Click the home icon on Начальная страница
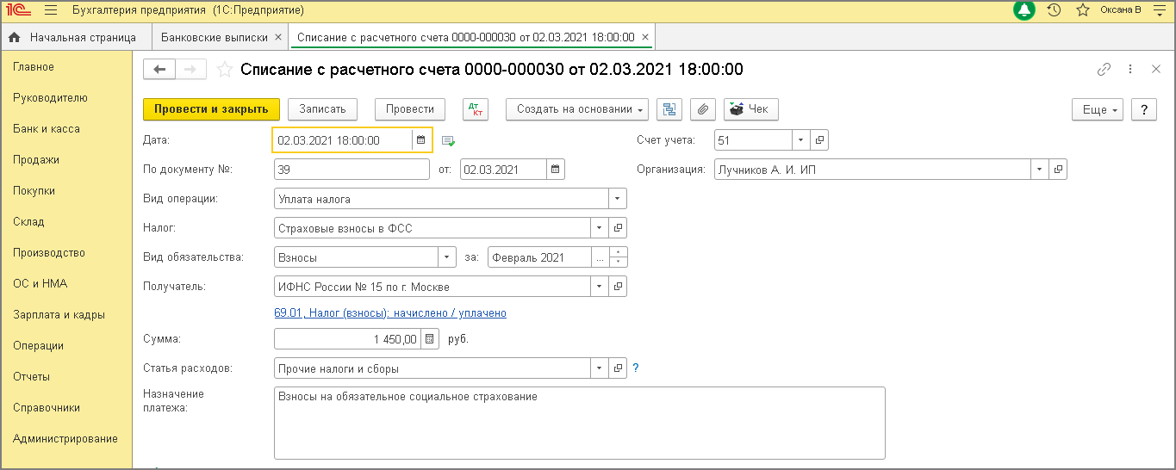Viewport: 1176px width, 470px height. point(15,37)
